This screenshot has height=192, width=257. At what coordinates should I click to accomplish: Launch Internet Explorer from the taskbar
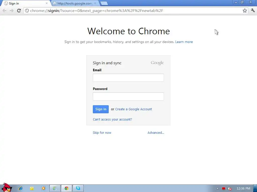coord(21,188)
